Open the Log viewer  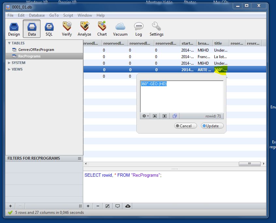[x=139, y=29]
